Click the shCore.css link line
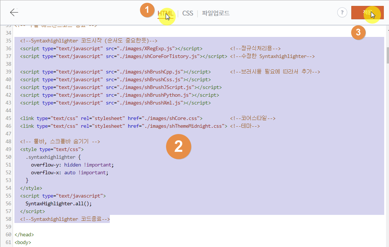This screenshot has height=247, width=389. coord(111,119)
